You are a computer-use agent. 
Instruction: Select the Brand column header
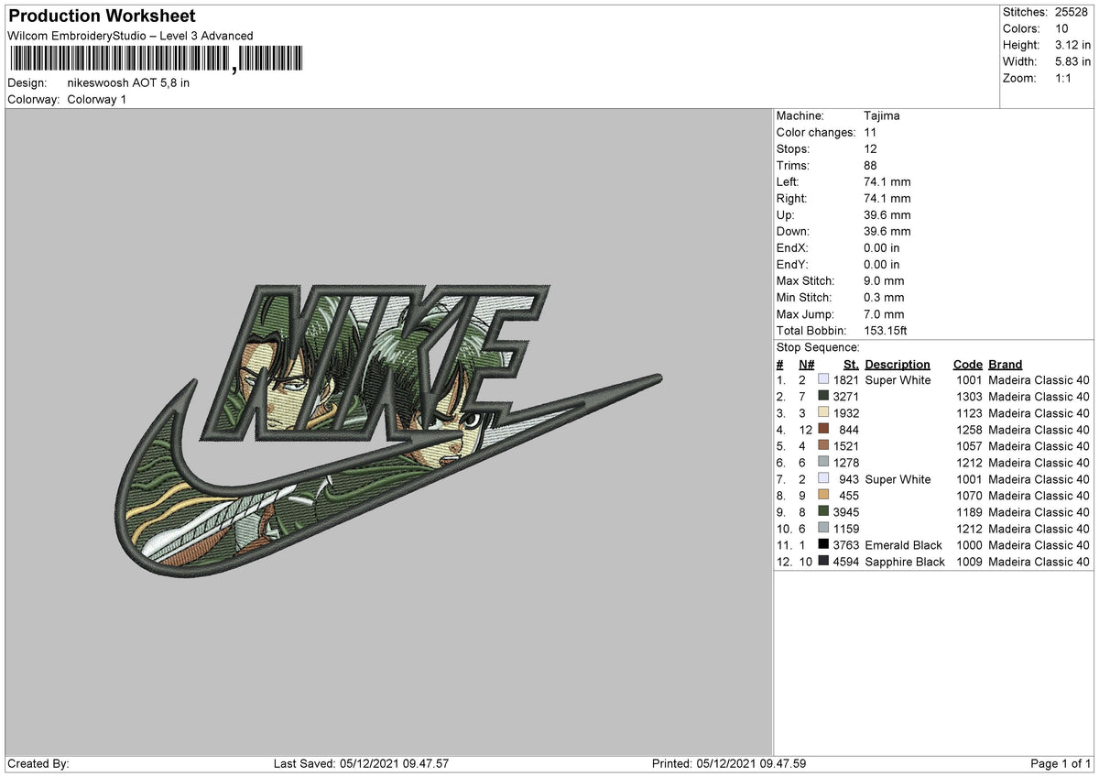point(1005,364)
